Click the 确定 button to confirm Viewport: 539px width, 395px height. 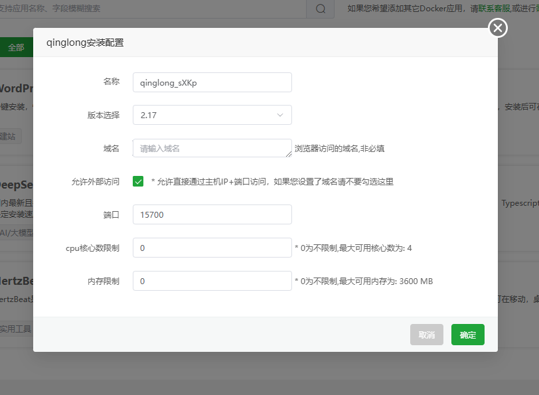[x=467, y=335]
